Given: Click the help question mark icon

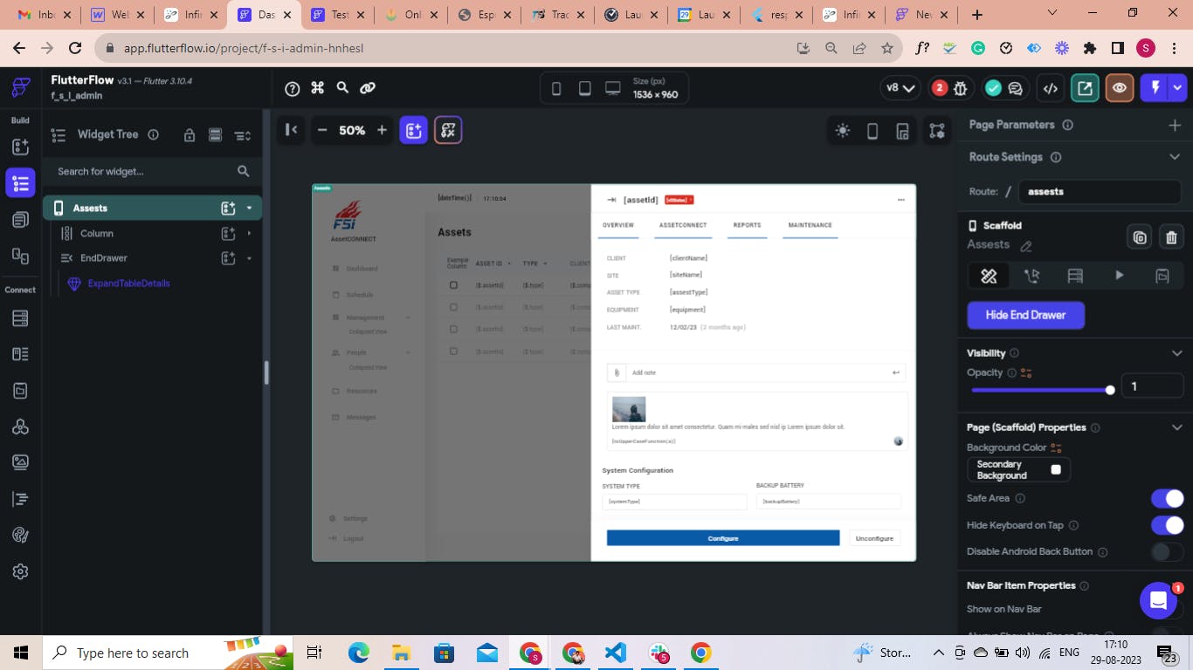Looking at the screenshot, I should [x=293, y=88].
